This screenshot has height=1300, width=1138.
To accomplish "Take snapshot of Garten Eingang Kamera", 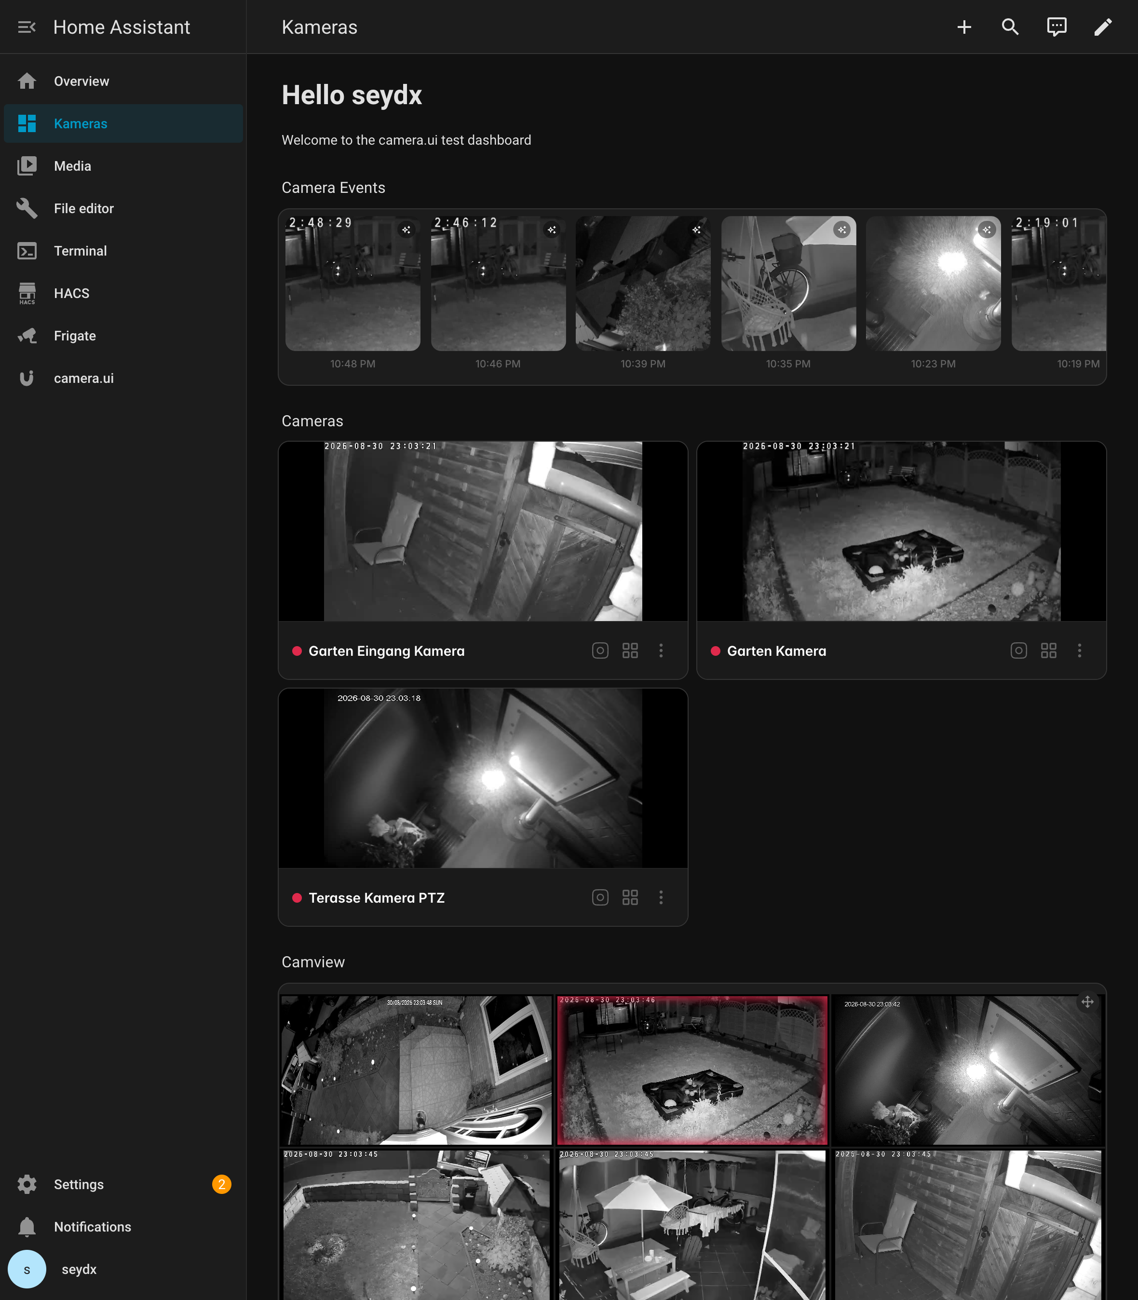I will pyautogui.click(x=600, y=651).
